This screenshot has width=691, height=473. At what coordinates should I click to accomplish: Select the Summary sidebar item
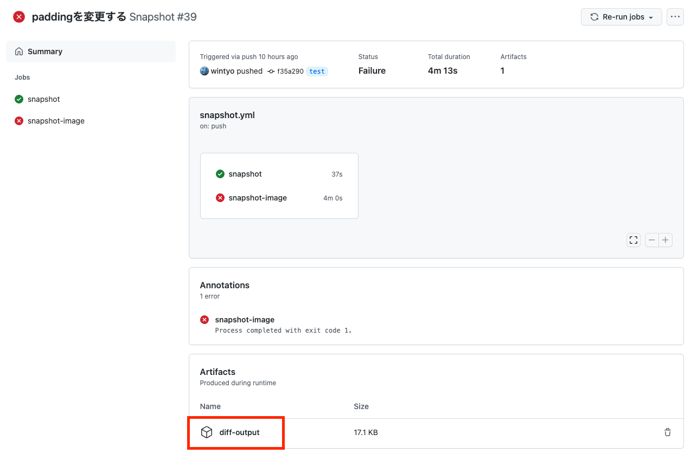pos(45,51)
